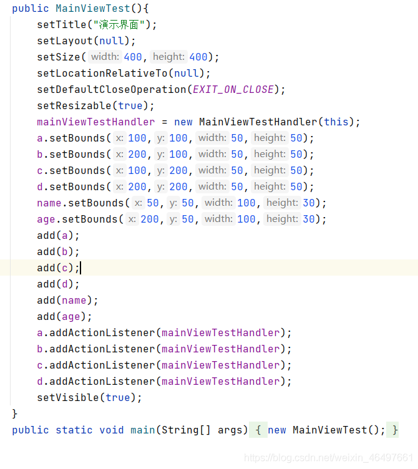Click the add(b); statement
This screenshot has width=418, height=469.
[58, 251]
